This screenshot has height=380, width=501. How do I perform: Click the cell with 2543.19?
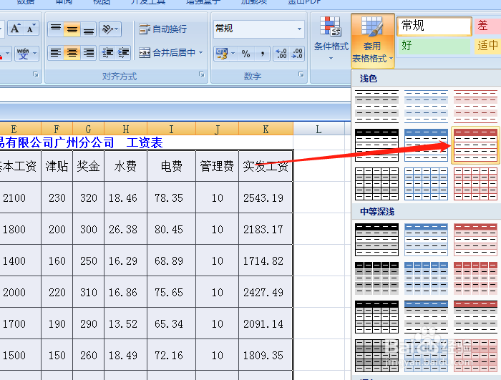click(x=266, y=198)
